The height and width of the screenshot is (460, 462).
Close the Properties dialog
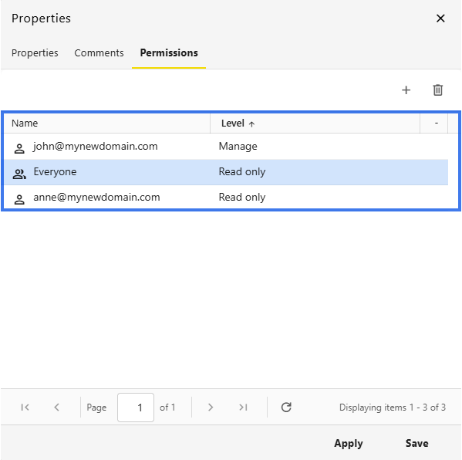[440, 19]
